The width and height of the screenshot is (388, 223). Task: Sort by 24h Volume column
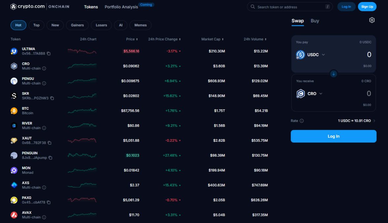pyautogui.click(x=255, y=39)
